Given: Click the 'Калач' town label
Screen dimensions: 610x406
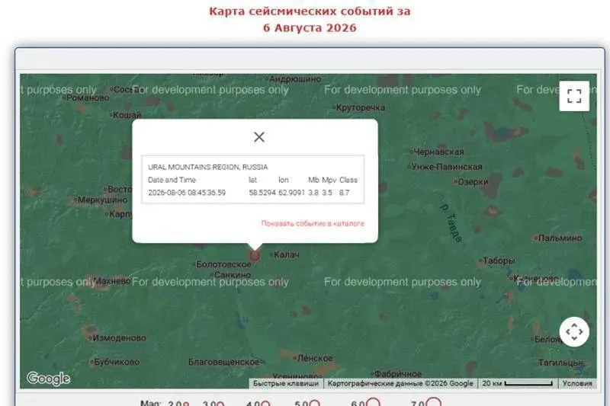Looking at the screenshot, I should click(287, 254).
